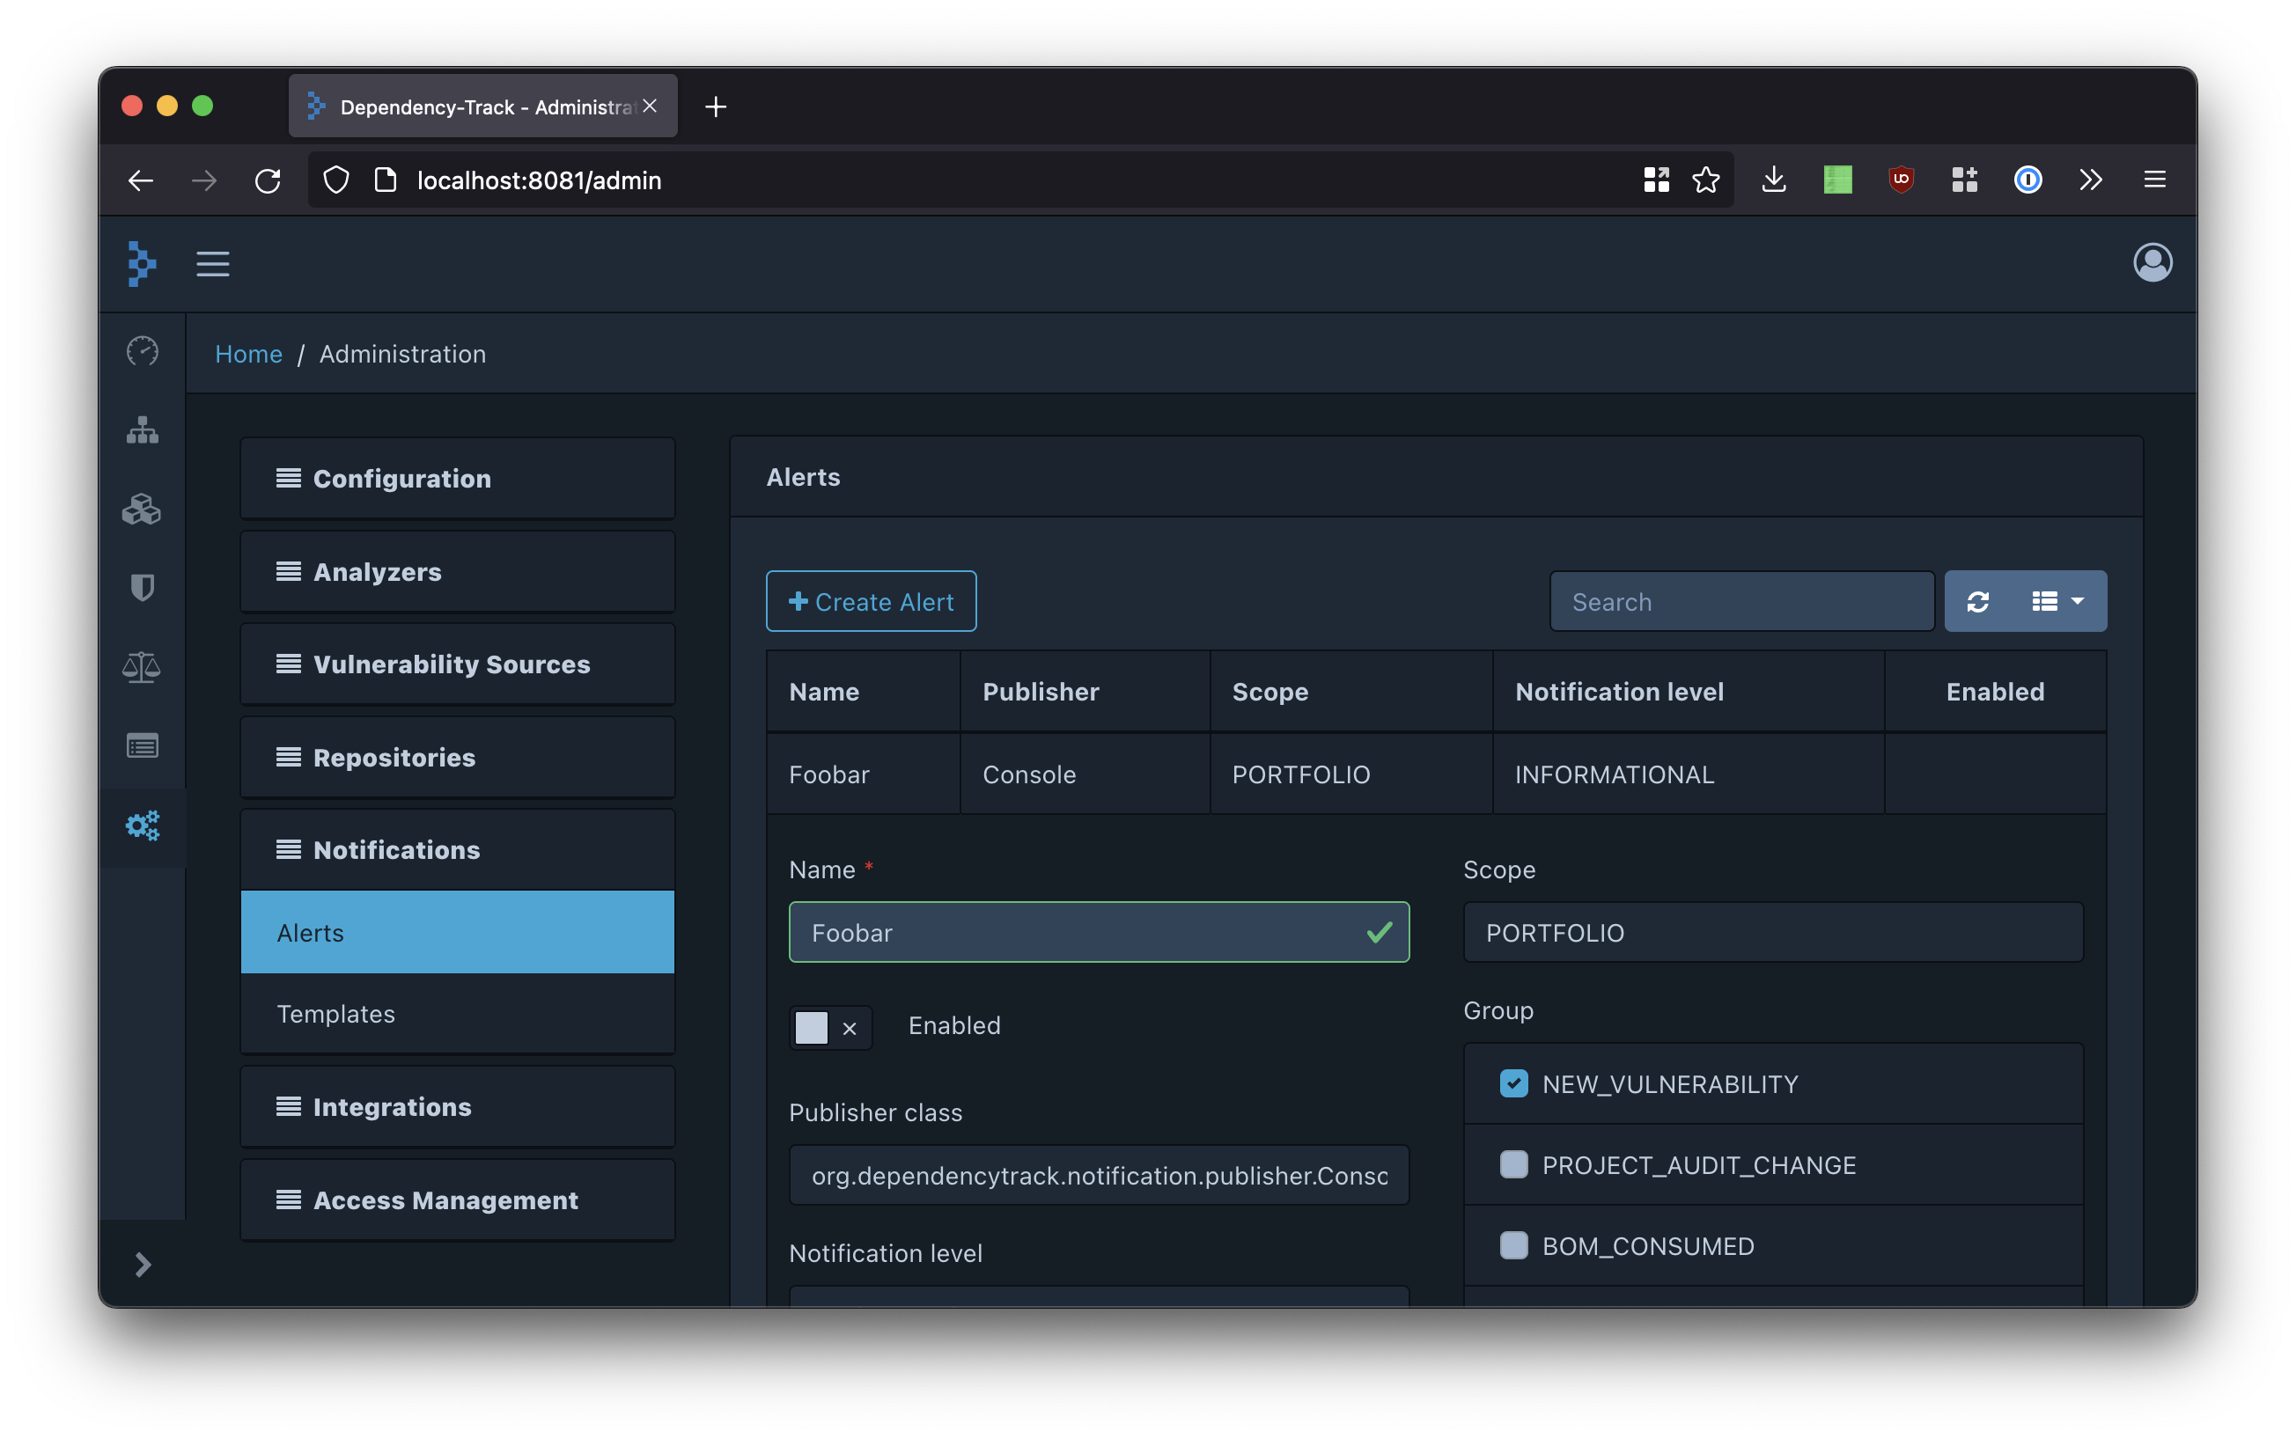This screenshot has width=2296, height=1438.
Task: Check the PROJECT_AUDIT_CHANGE checkbox
Action: [1513, 1164]
